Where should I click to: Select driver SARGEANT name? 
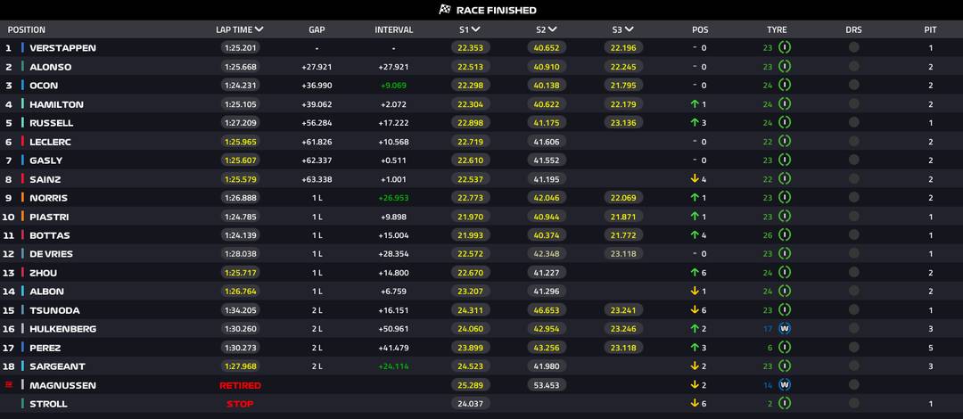click(x=57, y=366)
